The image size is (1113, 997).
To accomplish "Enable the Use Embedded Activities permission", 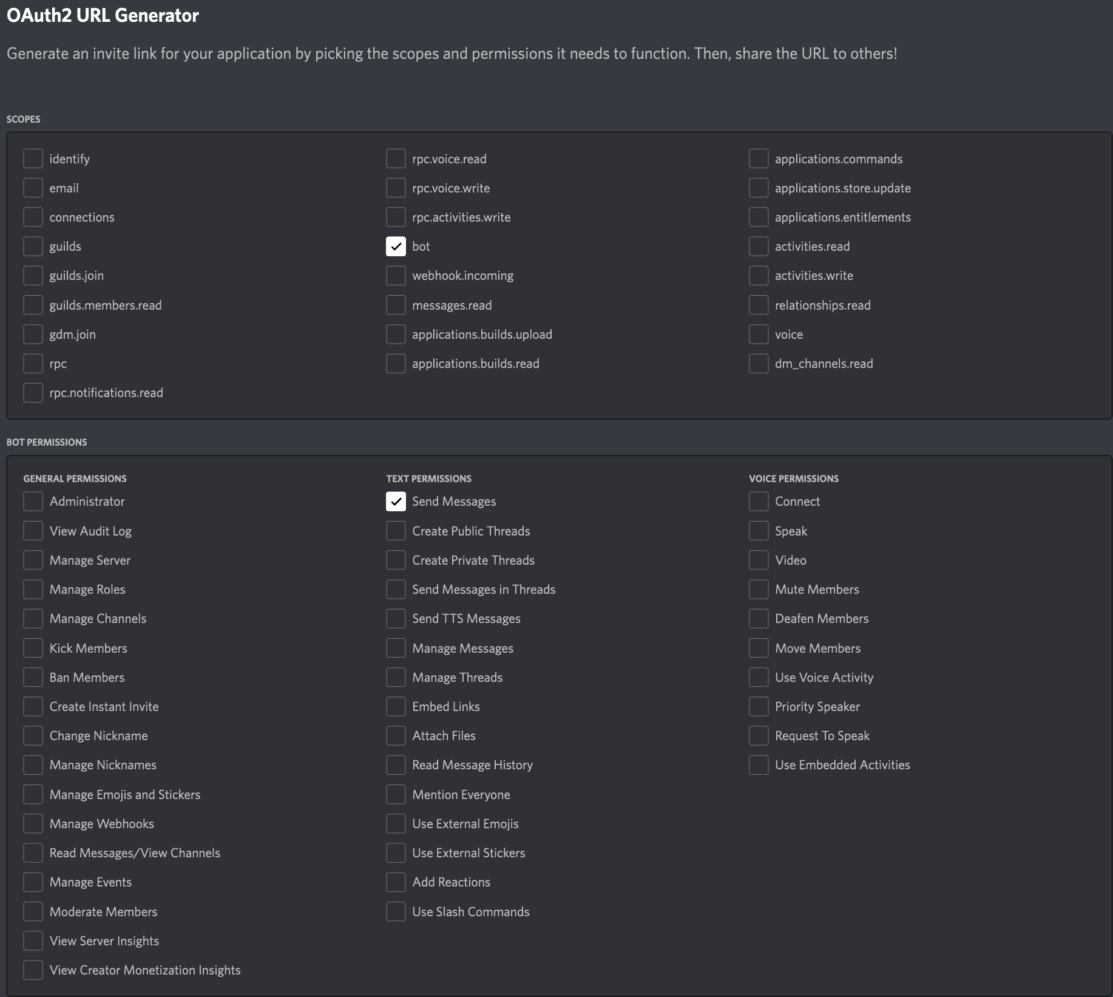I will tap(759, 765).
